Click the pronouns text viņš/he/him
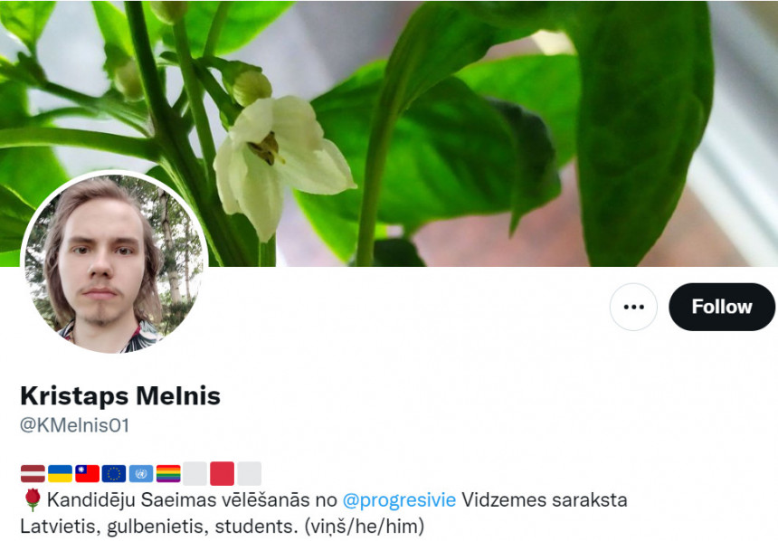The width and height of the screenshot is (778, 541). tap(365, 527)
